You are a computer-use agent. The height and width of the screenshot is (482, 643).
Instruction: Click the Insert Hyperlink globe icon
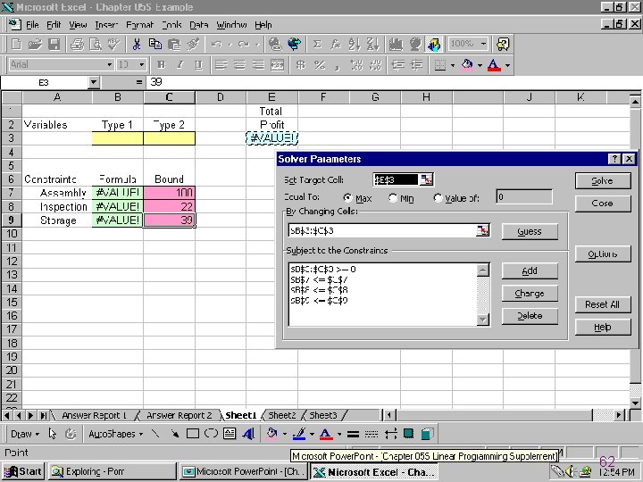(276, 44)
